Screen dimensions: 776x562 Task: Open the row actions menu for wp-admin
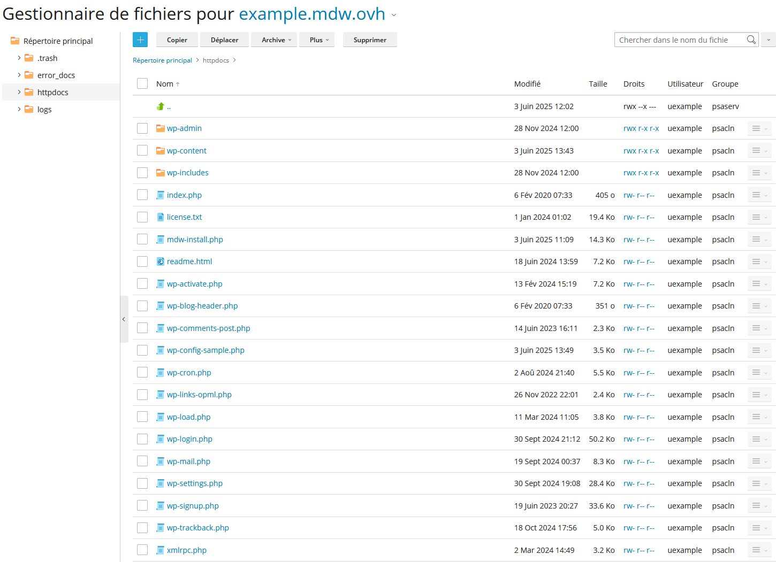point(759,128)
